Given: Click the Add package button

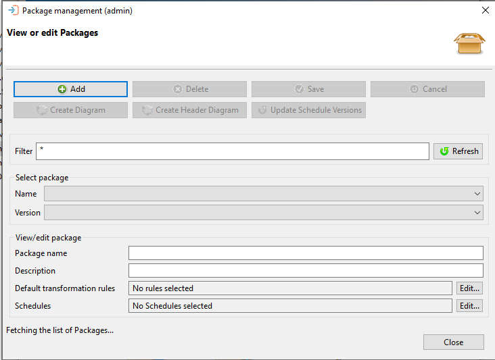Looking at the screenshot, I should point(70,89).
